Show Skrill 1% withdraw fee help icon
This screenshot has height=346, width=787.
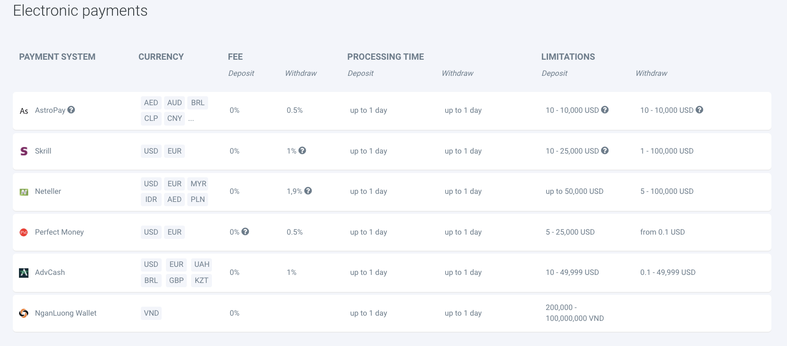[302, 150]
